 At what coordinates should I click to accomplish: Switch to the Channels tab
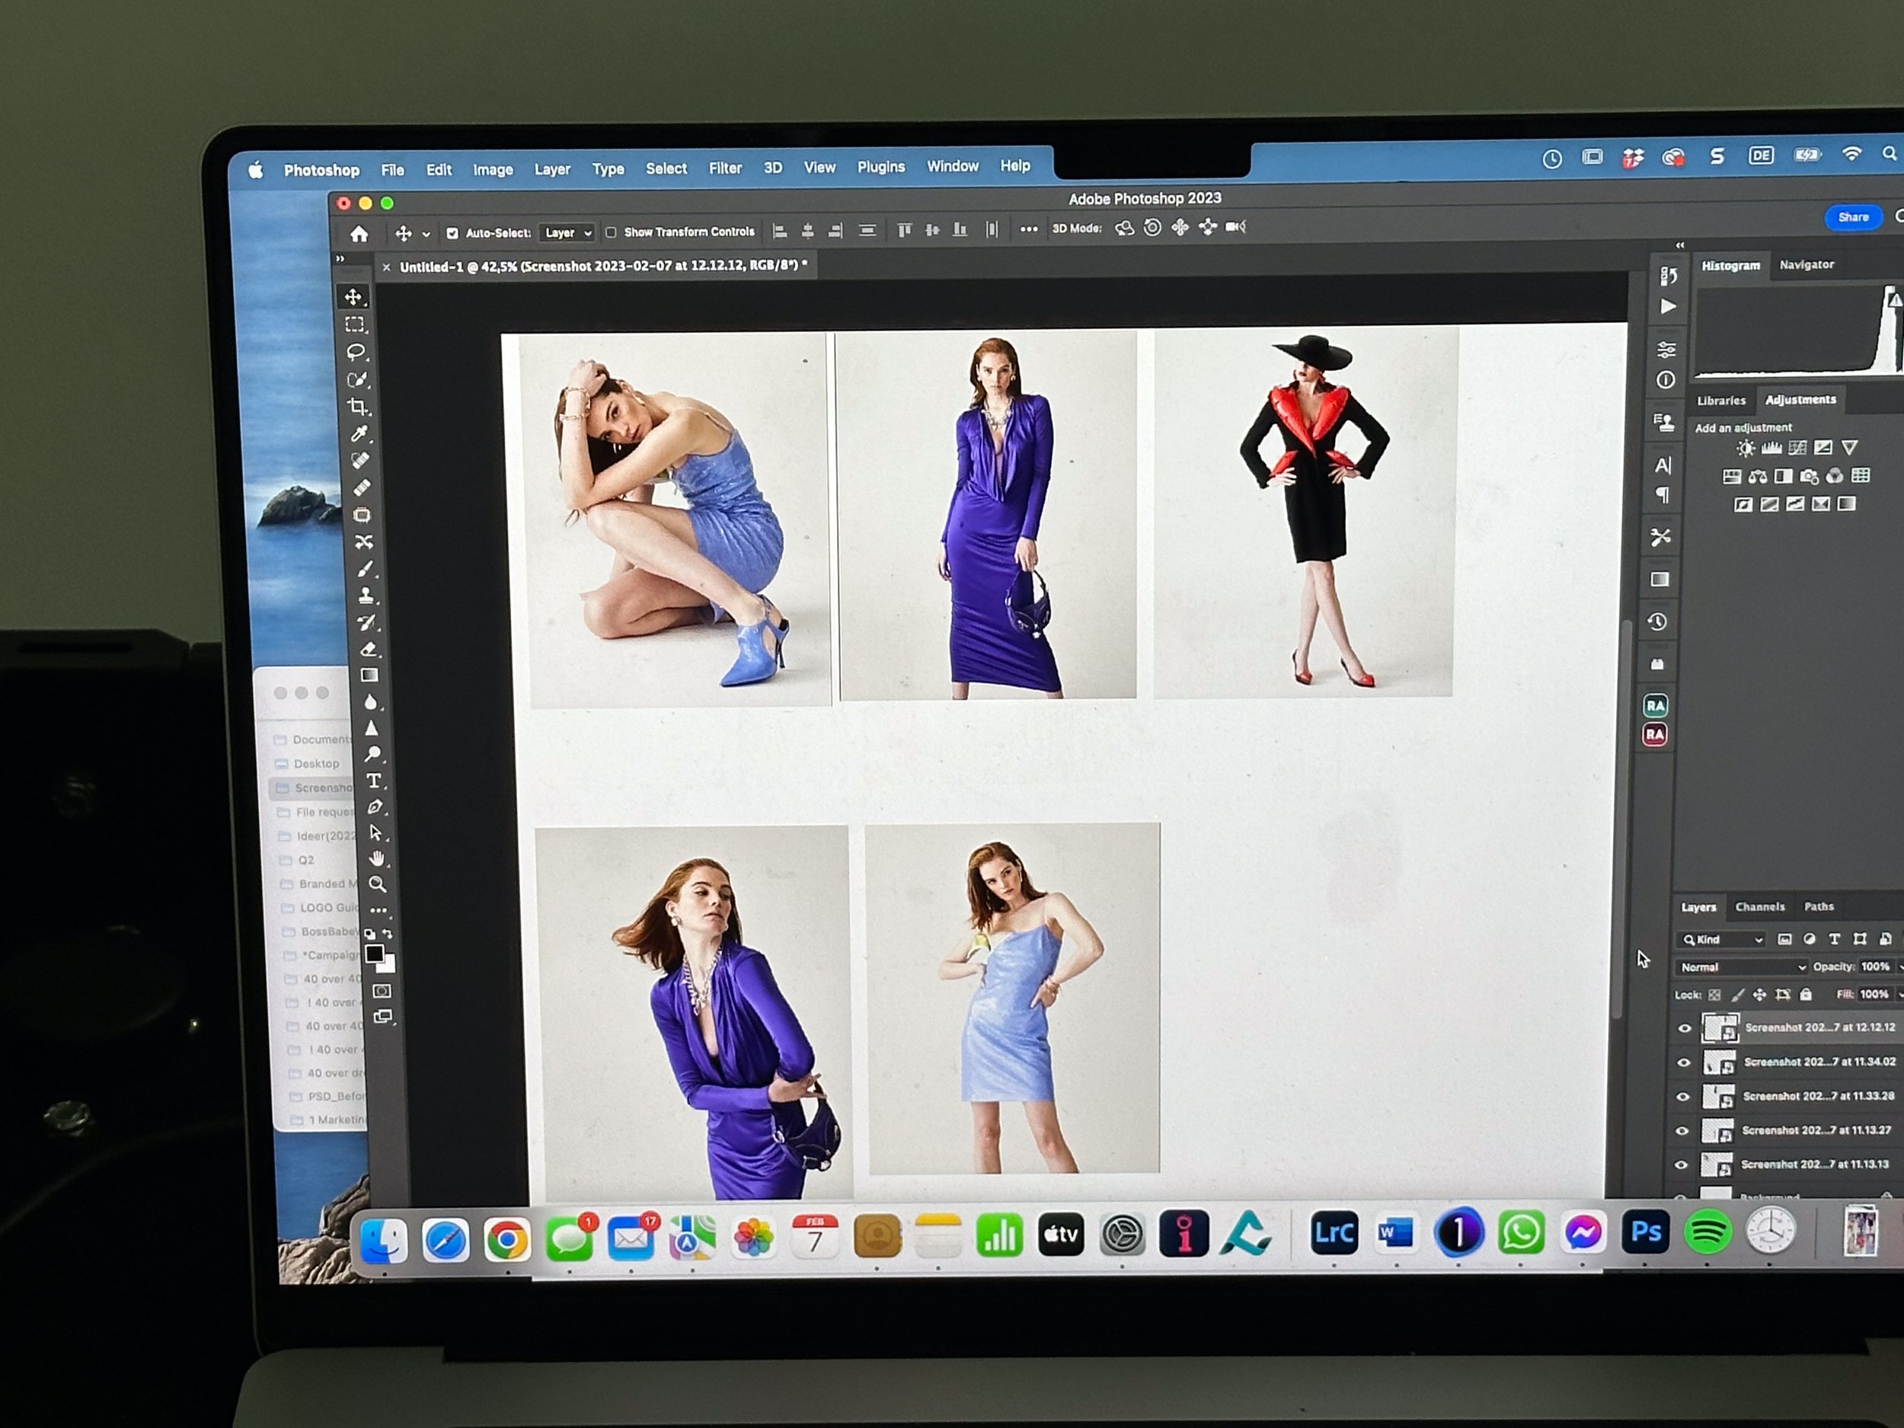tap(1759, 906)
